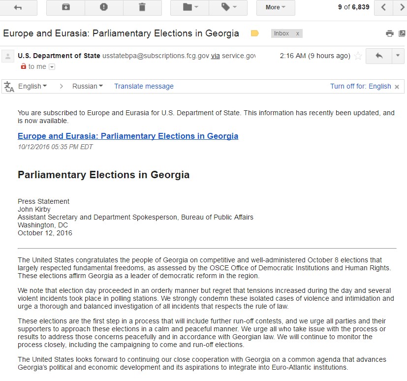Click the reply arrow button
This screenshot has width=407, height=381.
(379, 56)
